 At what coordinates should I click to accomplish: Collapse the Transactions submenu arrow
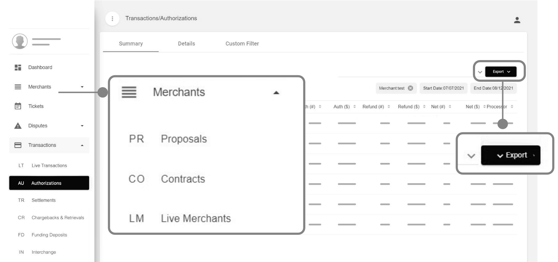coord(82,146)
